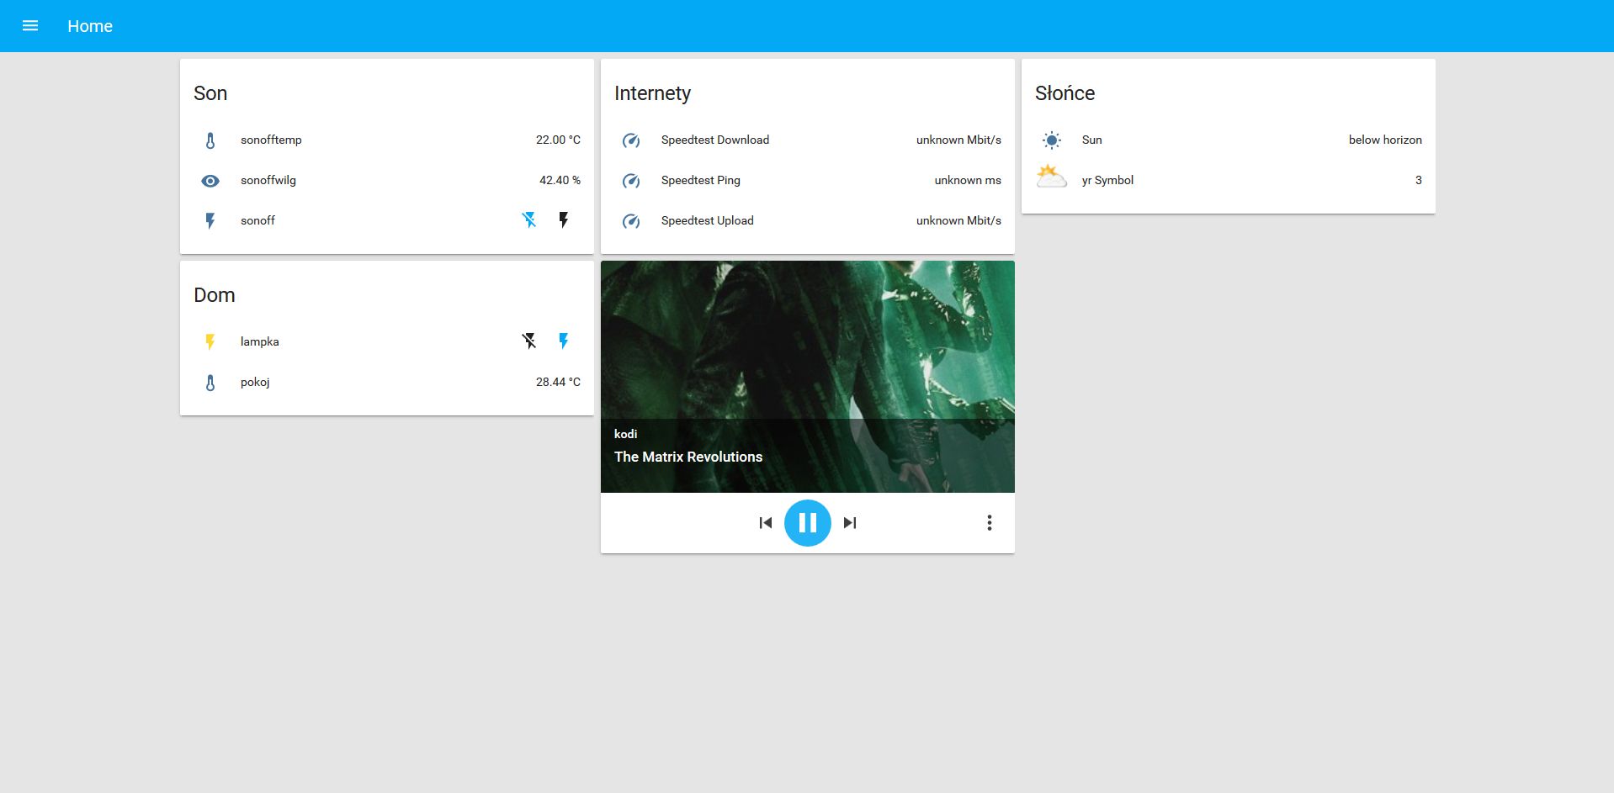1614x793 pixels.
Task: Pause Kodi playback
Action: 808,523
